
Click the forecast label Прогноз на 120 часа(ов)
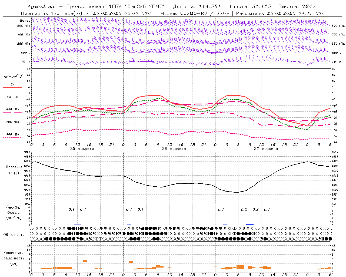[x=52, y=13]
